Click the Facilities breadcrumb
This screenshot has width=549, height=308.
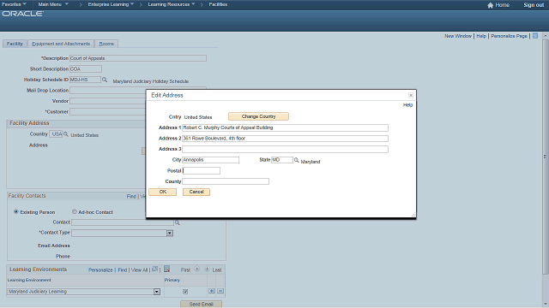[218, 4]
